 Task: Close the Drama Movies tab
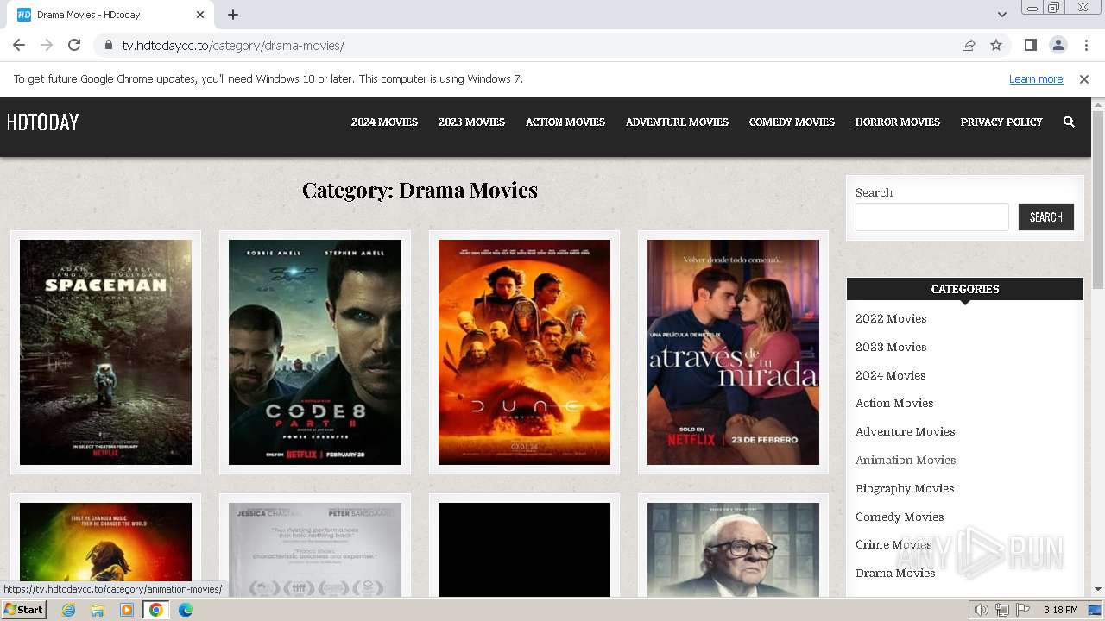click(200, 15)
